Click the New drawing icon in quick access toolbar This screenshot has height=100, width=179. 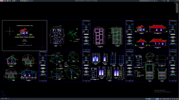4,1
